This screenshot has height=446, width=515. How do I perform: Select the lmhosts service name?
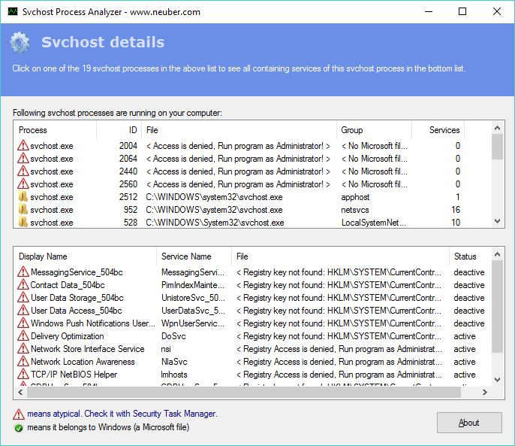(174, 375)
